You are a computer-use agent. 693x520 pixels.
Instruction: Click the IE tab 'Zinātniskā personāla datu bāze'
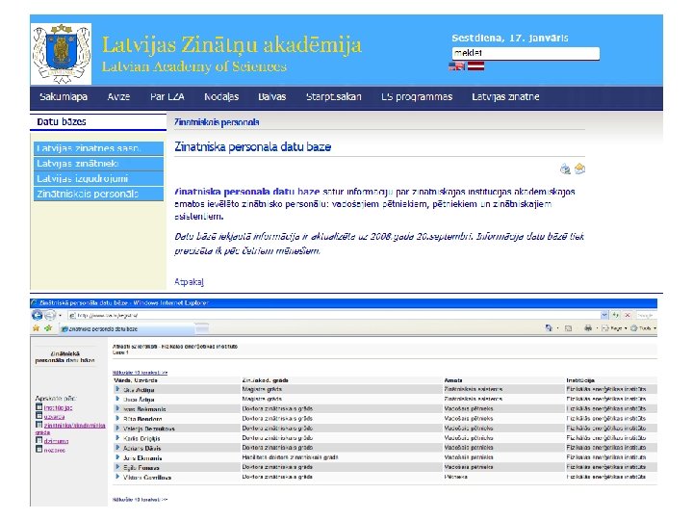click(126, 328)
